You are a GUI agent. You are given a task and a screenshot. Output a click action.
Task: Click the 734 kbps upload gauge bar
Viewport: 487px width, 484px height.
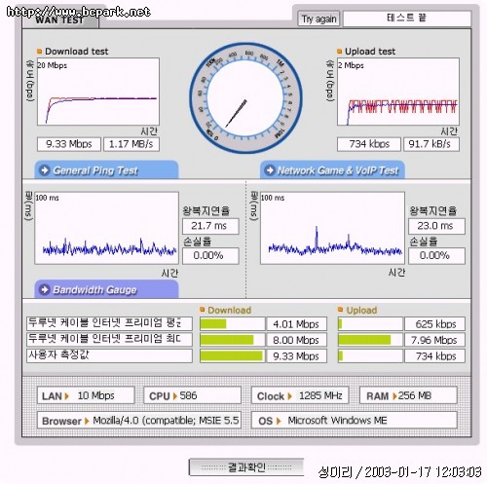[x=370, y=356]
